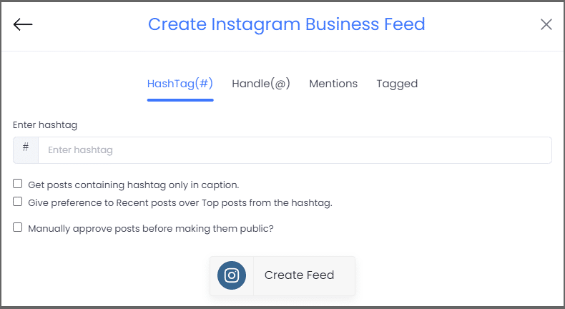Click the Create Instagram Business Feed heading
Image resolution: width=565 pixels, height=309 pixels.
[x=287, y=24]
